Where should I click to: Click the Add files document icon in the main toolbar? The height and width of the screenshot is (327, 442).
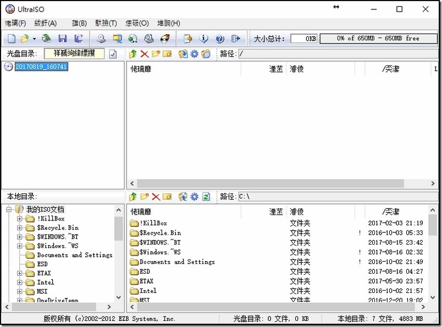pos(187,38)
